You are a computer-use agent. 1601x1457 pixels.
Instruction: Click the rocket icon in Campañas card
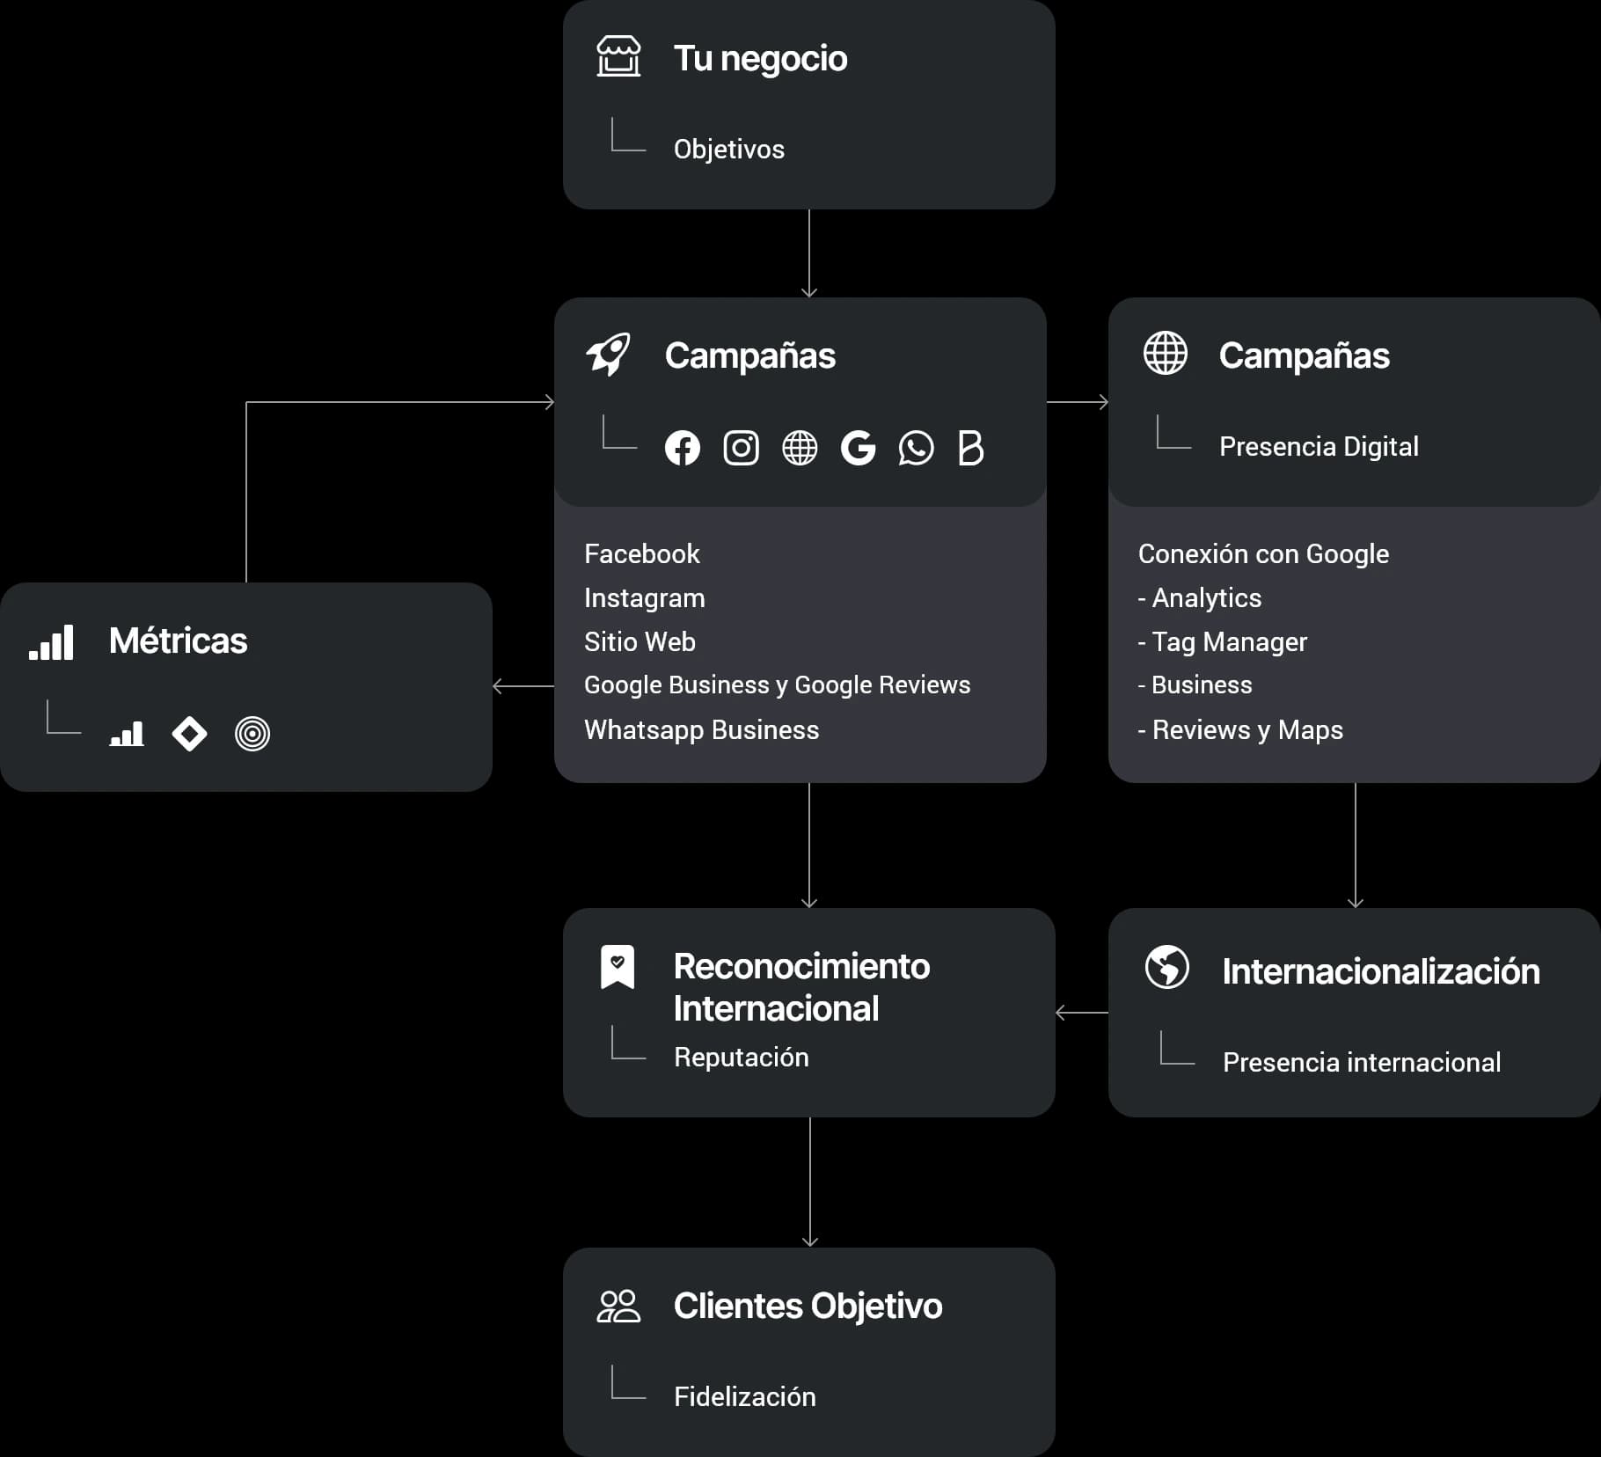[608, 355]
